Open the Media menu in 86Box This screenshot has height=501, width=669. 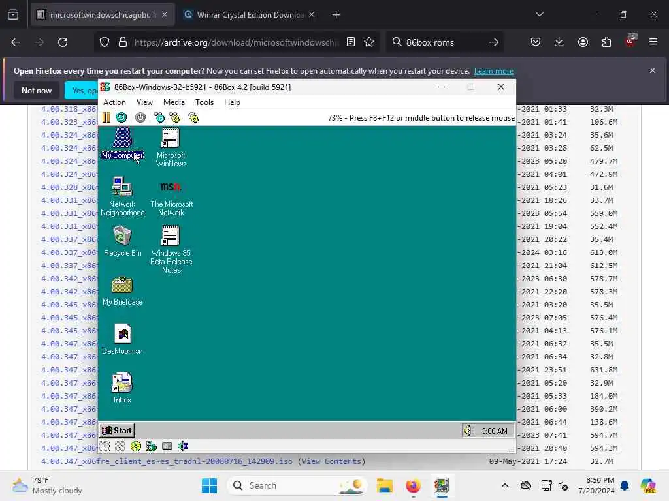174,102
